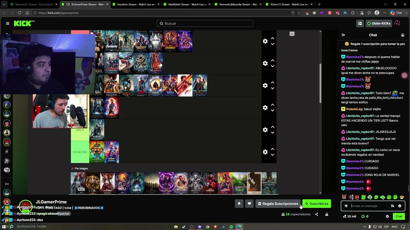Open chat identity badge selector

tap(346, 206)
